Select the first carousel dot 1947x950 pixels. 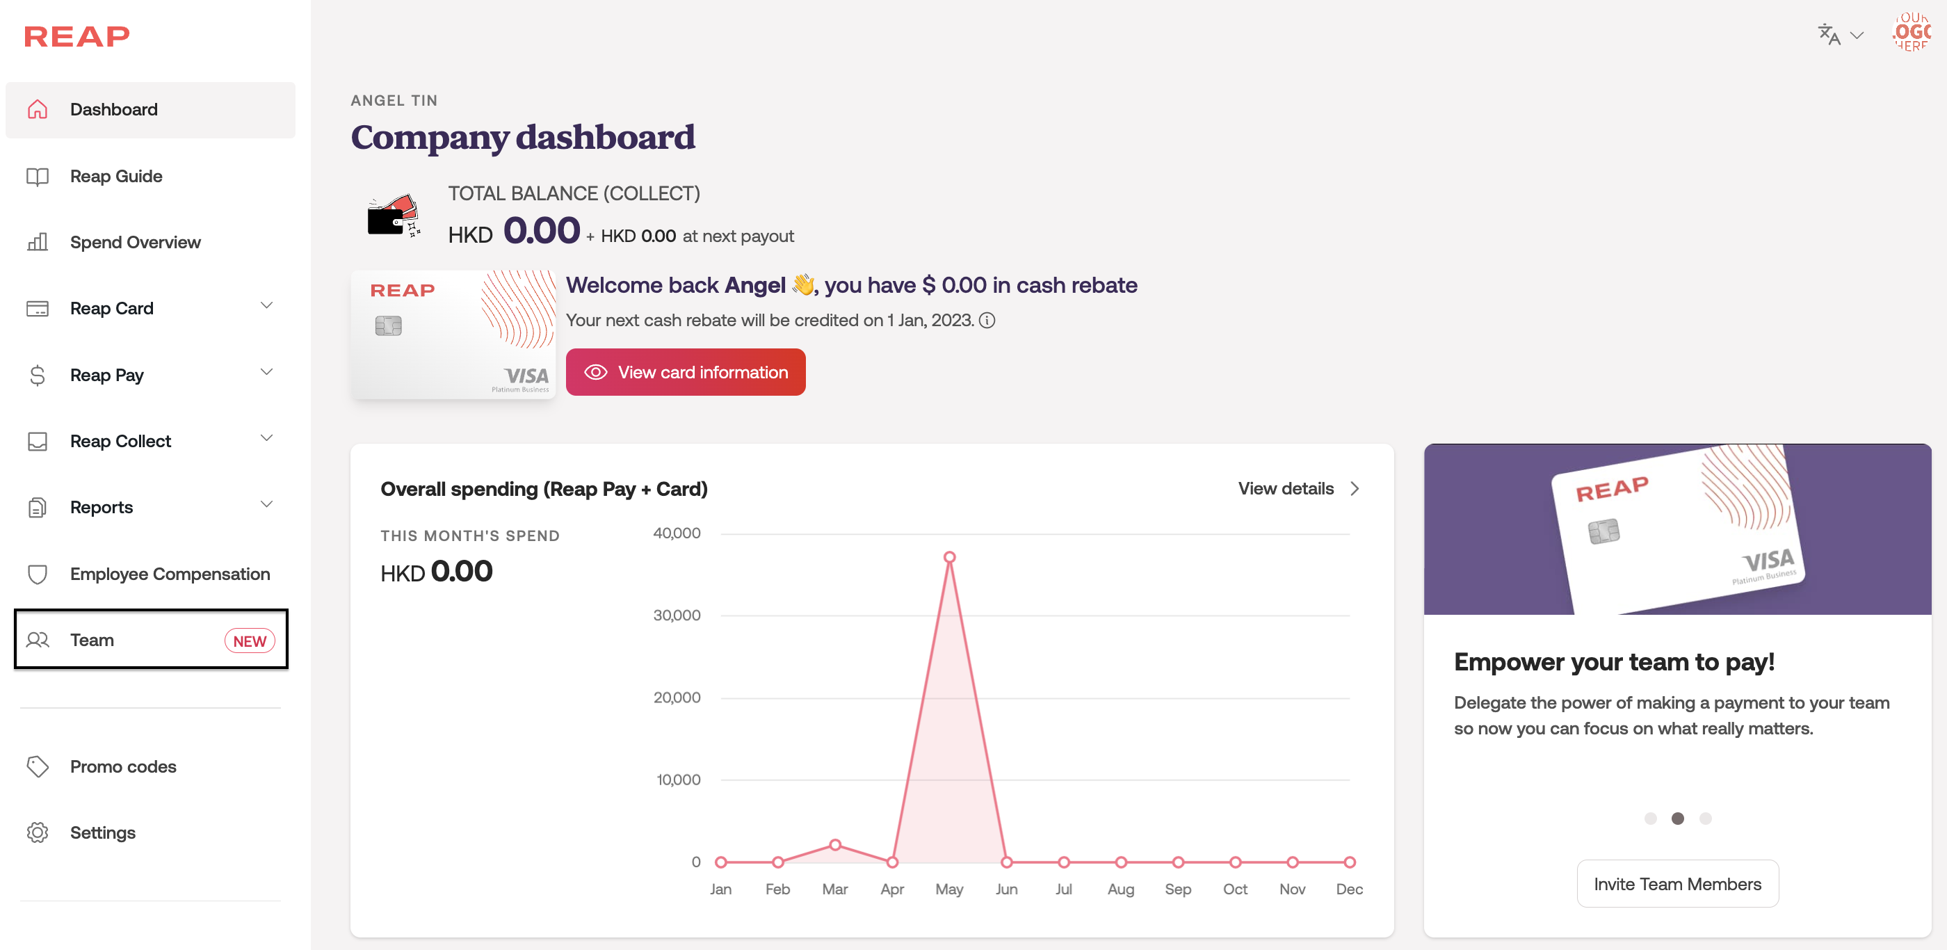click(1650, 819)
